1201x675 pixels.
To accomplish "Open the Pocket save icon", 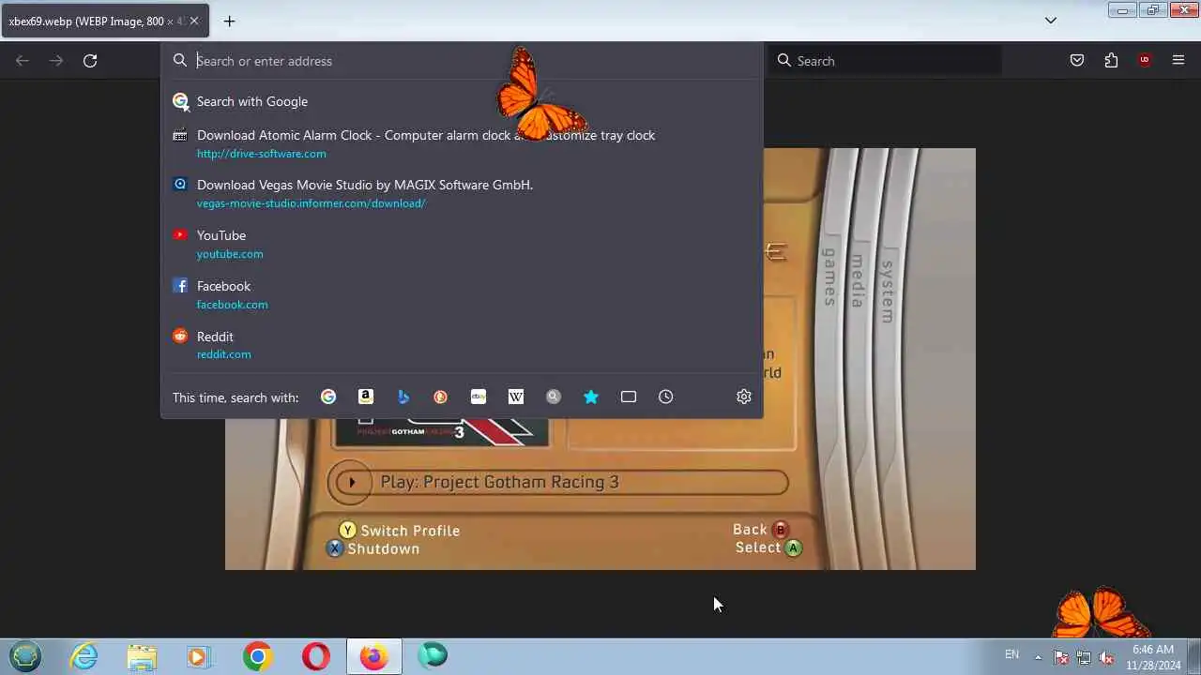I will pos(1077,61).
